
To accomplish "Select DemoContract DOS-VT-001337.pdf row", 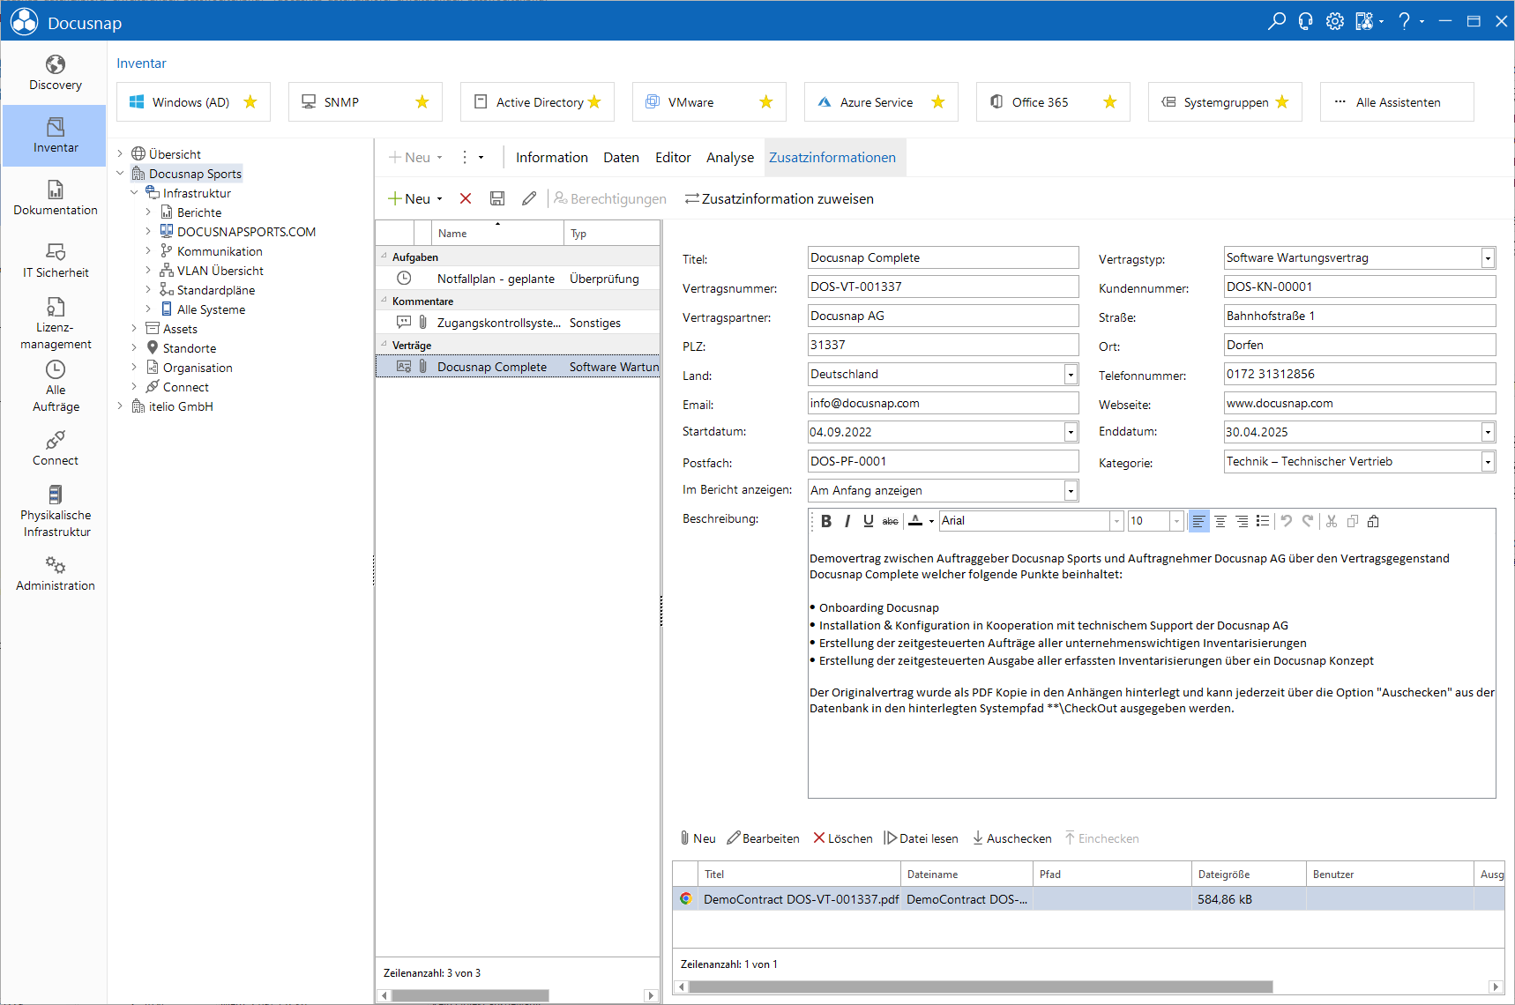I will tap(1088, 899).
